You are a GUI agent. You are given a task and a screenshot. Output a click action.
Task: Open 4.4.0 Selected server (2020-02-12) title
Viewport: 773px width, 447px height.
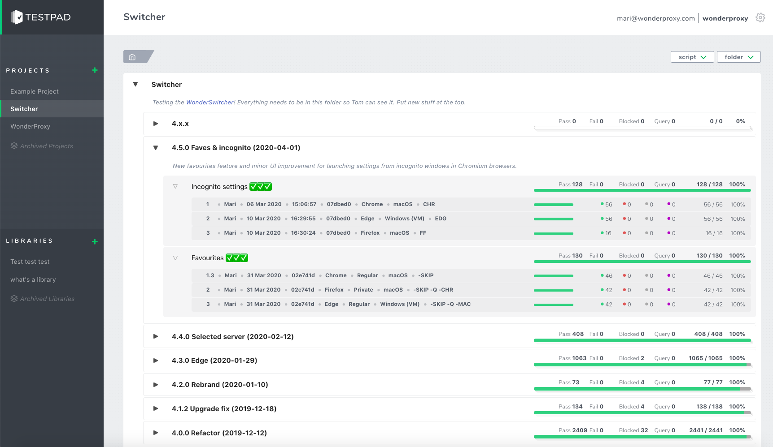click(x=232, y=336)
